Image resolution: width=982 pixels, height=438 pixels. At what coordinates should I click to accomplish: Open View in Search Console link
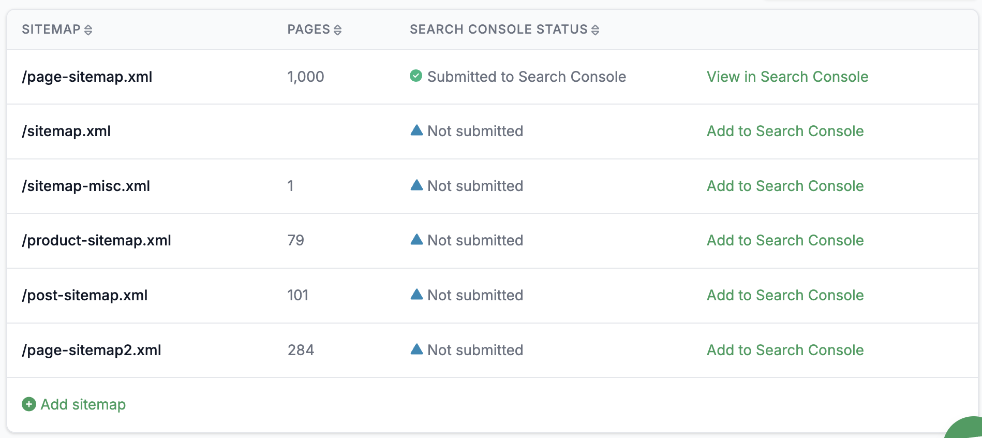(x=787, y=77)
